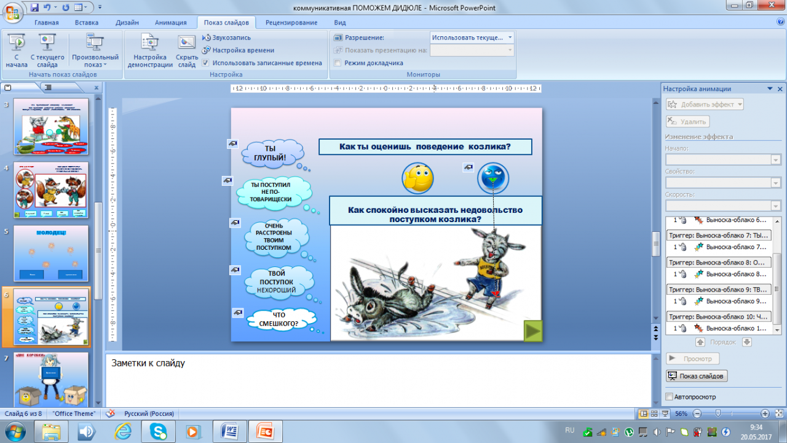Undo the last action

tap(47, 8)
